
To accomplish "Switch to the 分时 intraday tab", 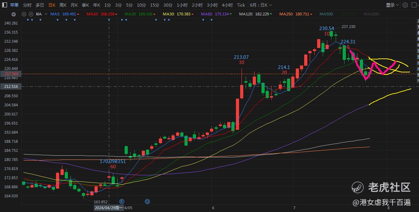I will (x=27, y=5).
